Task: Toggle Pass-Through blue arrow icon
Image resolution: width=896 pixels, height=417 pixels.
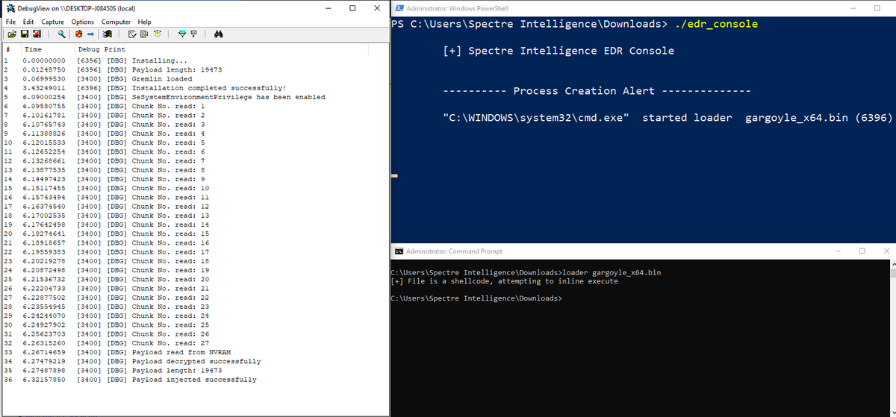Action: 90,34
